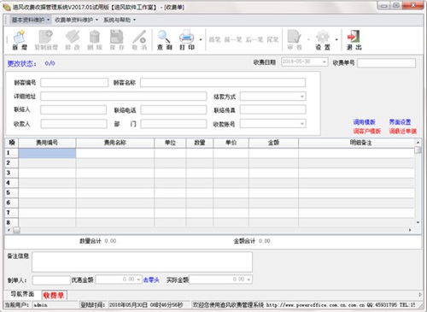Viewport: 427px width, 312px height.
Task: Click the 复制新增 (Copy New) toolbar icon
Action: (46, 40)
